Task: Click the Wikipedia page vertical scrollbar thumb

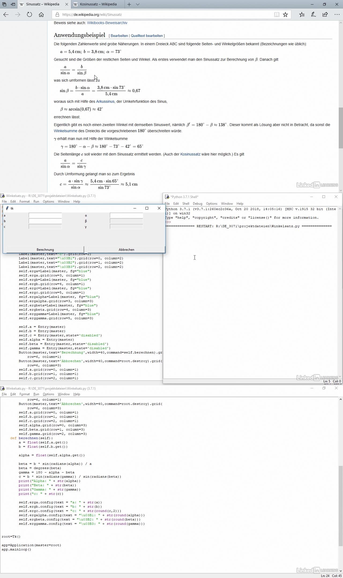Action: [341, 128]
